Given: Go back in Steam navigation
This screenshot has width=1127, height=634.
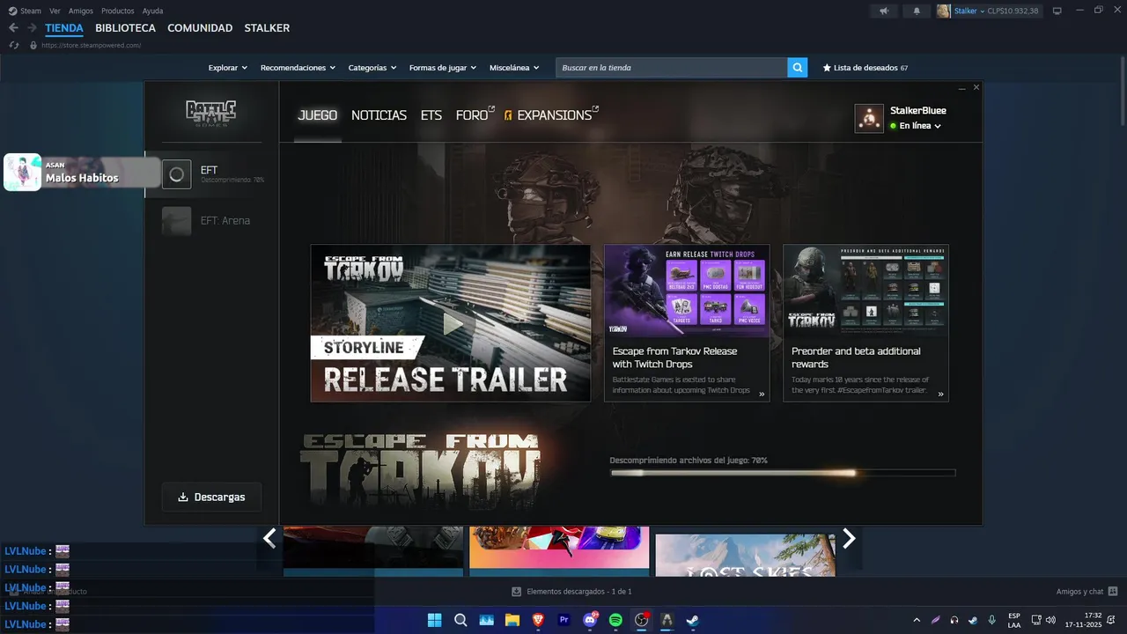Looking at the screenshot, I should (x=13, y=28).
